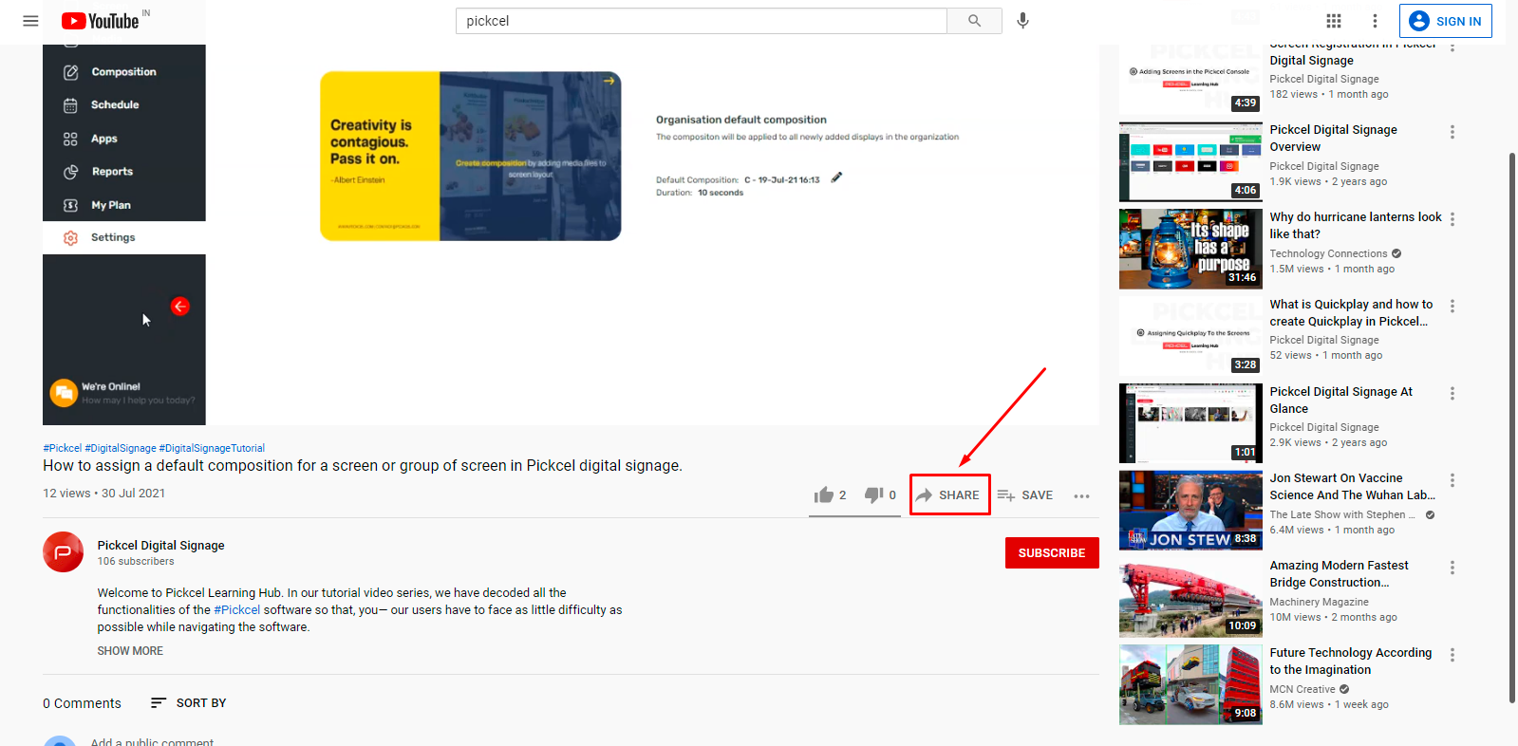Open the YouTube hamburger guide menu
This screenshot has width=1518, height=746.
point(30,21)
